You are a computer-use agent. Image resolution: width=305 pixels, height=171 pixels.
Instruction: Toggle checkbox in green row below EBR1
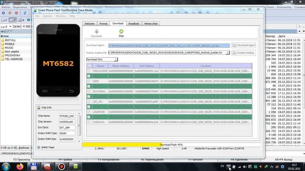point(89,86)
